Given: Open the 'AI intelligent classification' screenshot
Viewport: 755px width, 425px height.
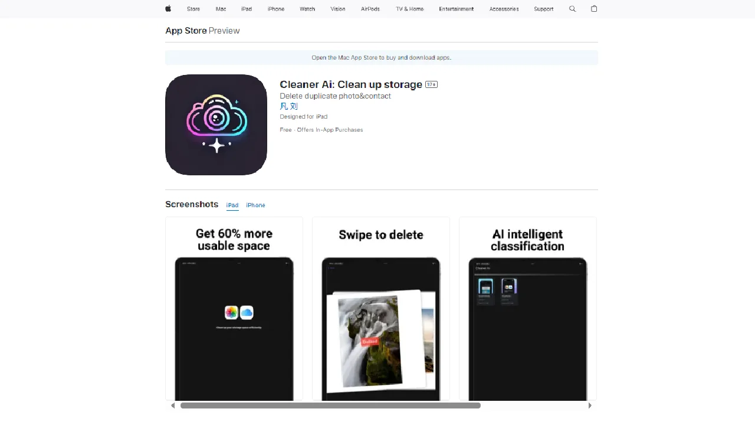Looking at the screenshot, I should pyautogui.click(x=527, y=309).
